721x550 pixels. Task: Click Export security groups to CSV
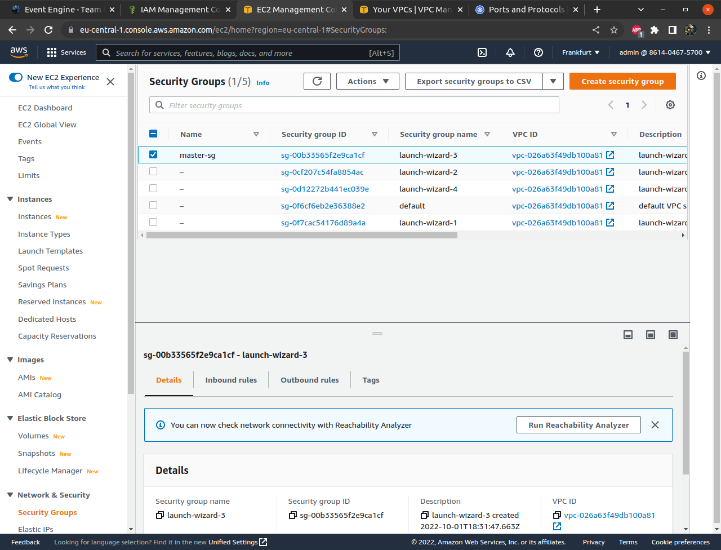click(474, 81)
